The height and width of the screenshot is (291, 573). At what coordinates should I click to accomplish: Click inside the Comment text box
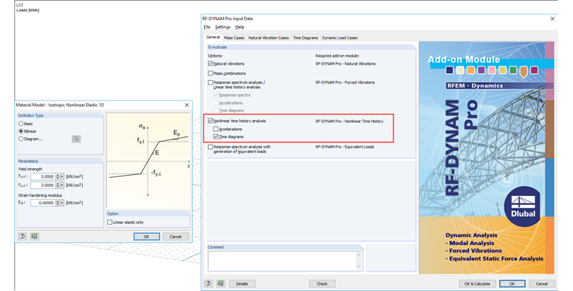click(282, 261)
